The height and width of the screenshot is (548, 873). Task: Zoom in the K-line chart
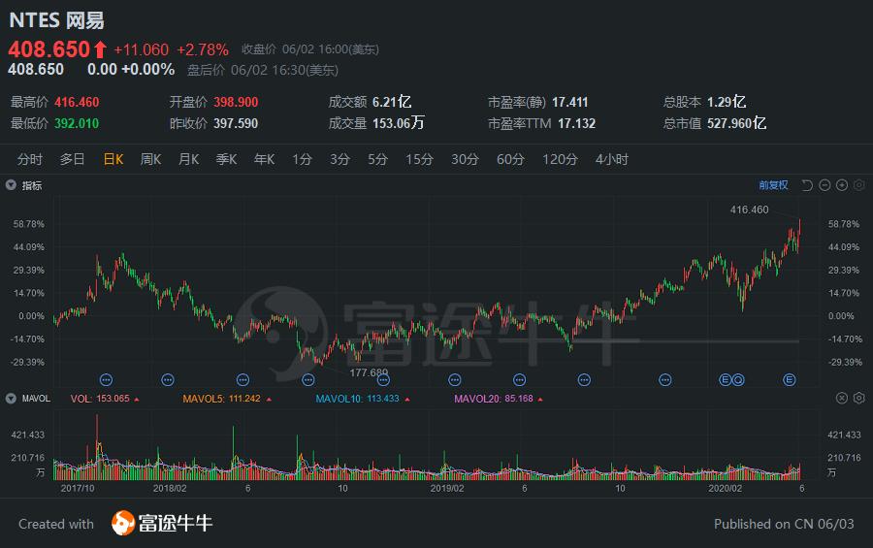(x=842, y=185)
